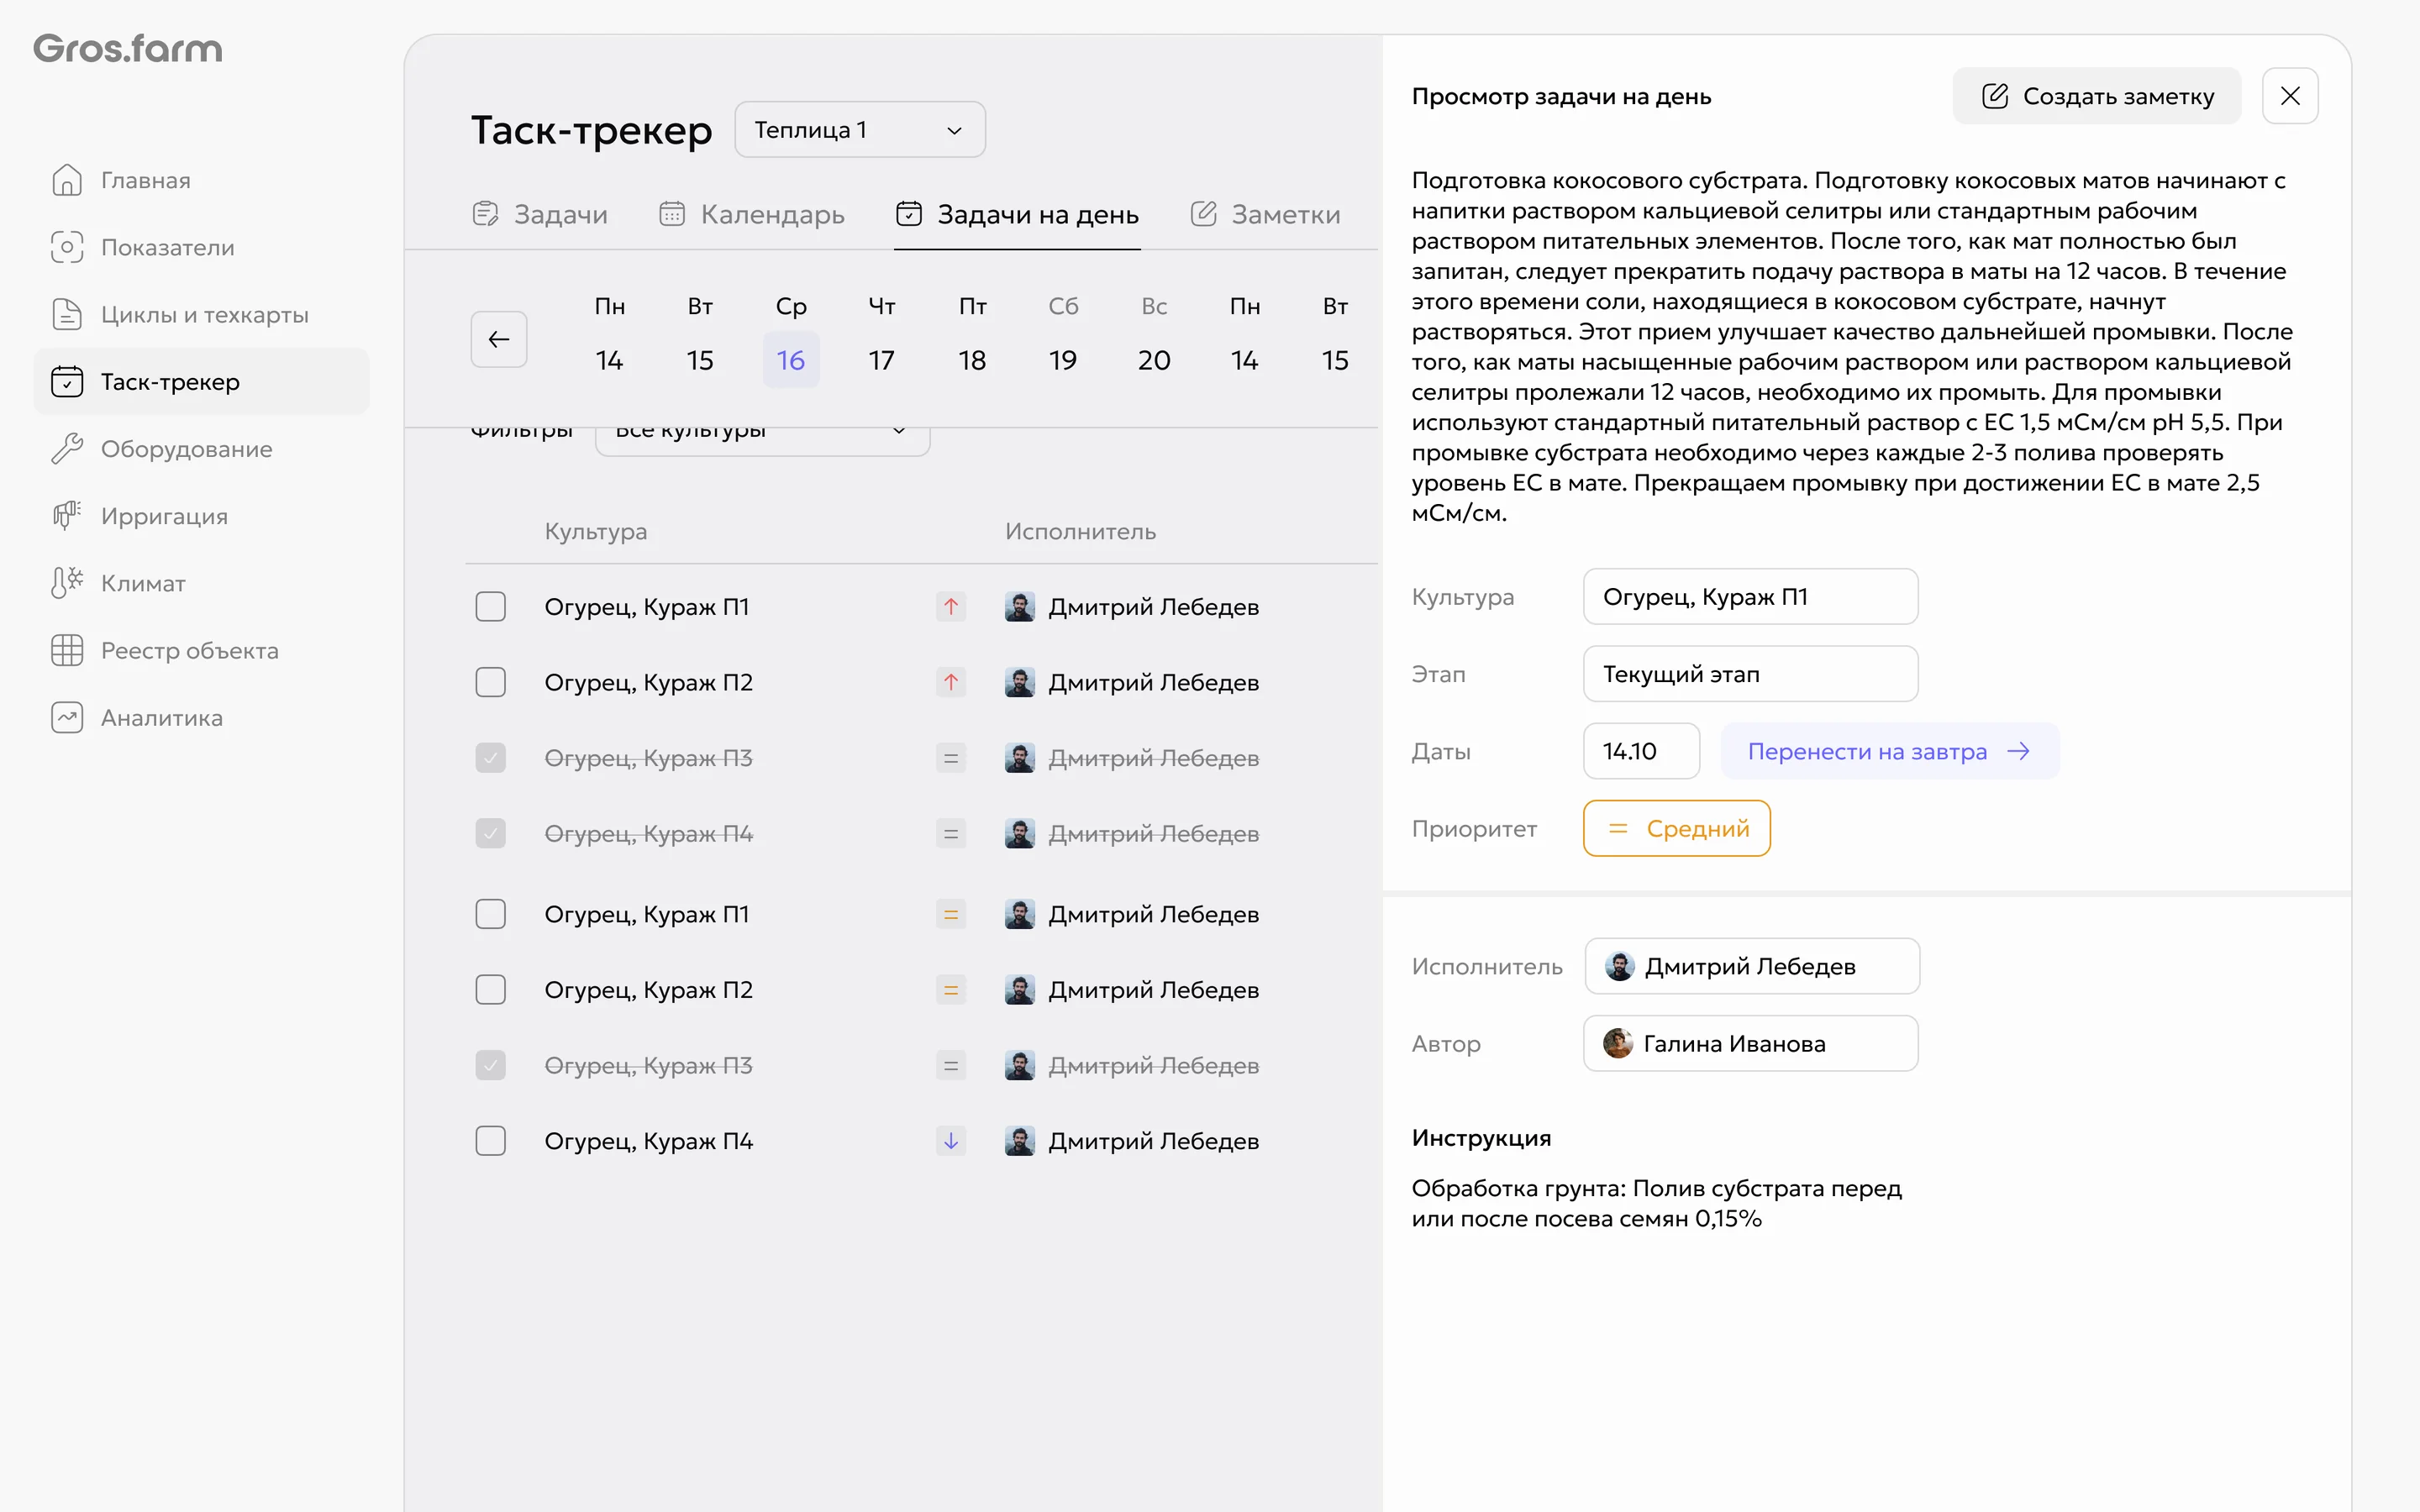The image size is (2420, 1512).
Task: Click the Таск-трекер calendar icon in sidebar
Action: coord(67,381)
